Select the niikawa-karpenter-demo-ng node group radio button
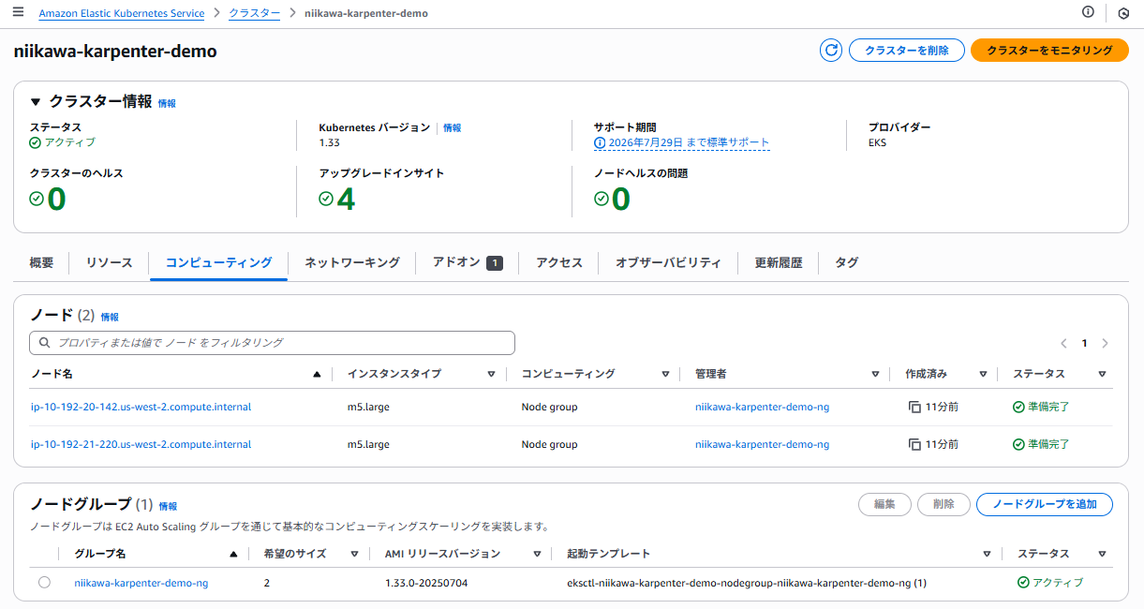 44,583
